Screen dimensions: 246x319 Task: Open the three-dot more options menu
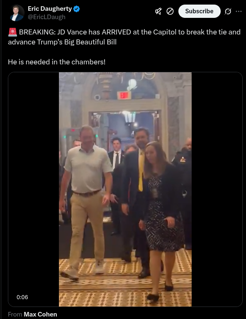point(239,11)
